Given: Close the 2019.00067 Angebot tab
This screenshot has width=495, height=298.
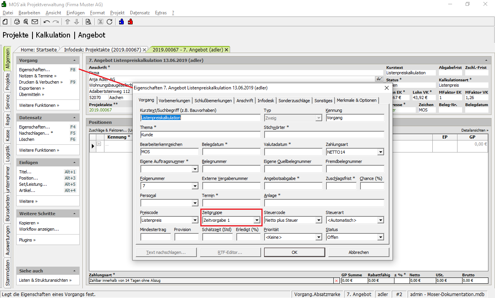Looking at the screenshot, I should coord(227,50).
